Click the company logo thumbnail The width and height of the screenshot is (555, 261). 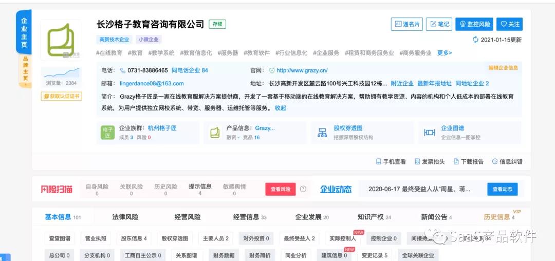61,40
